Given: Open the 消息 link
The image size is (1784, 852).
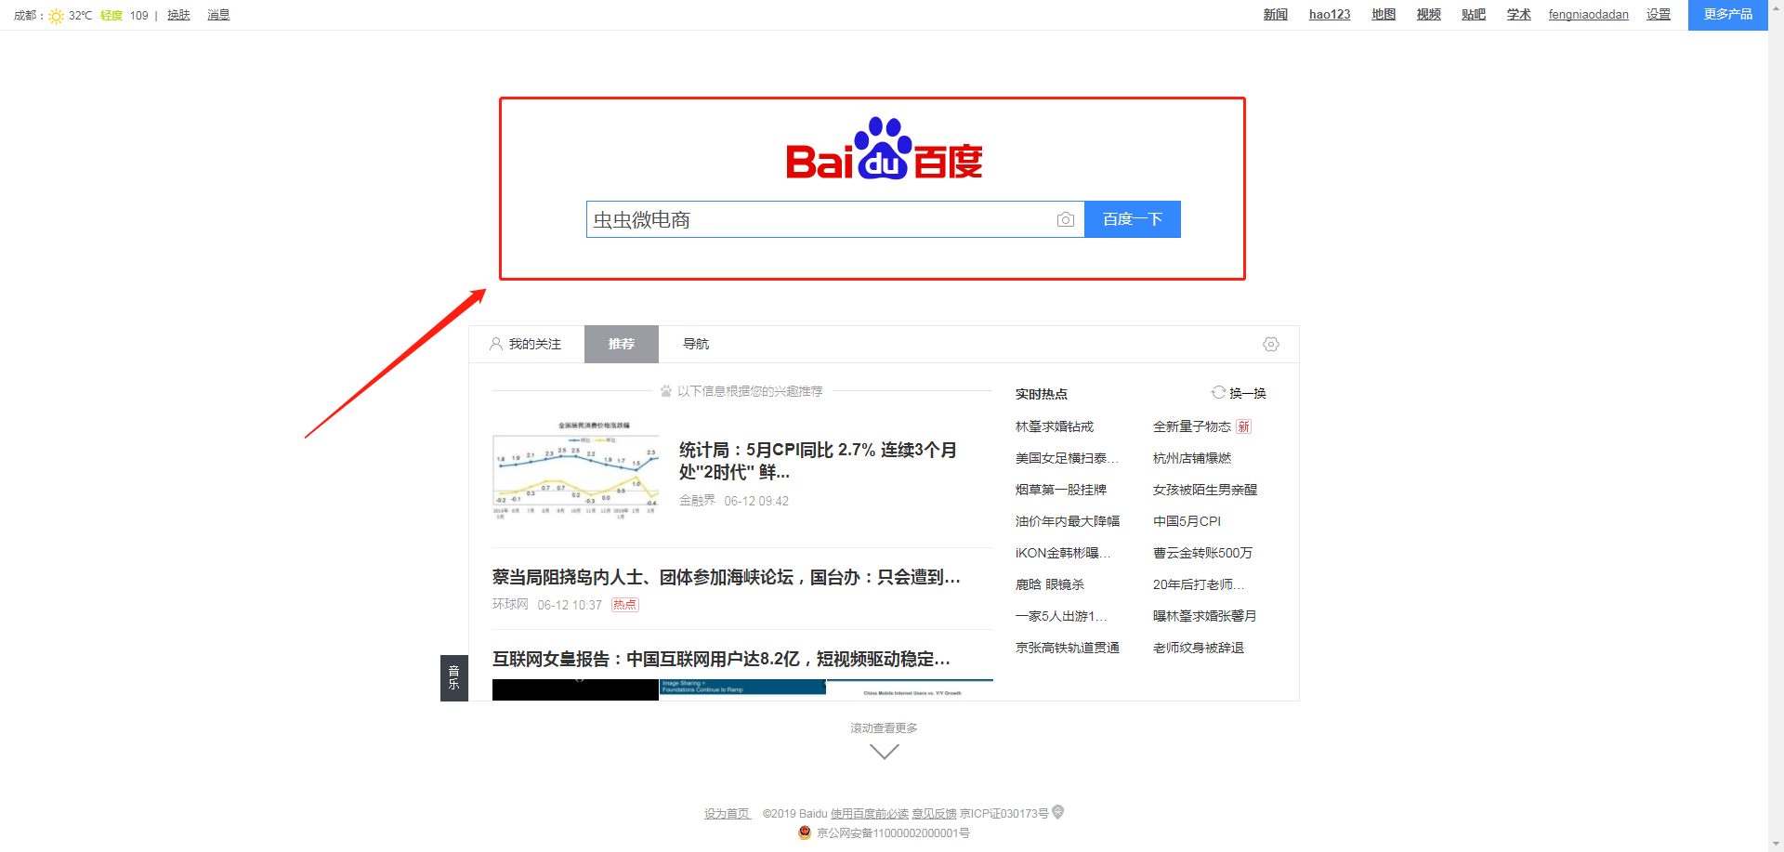Looking at the screenshot, I should [x=218, y=16].
